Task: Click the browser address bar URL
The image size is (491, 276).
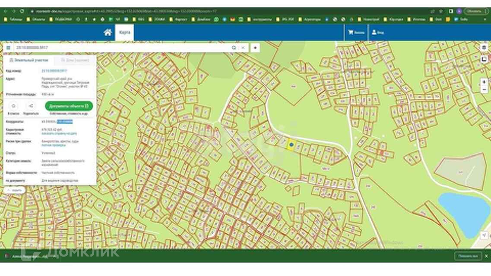Action: [x=126, y=11]
